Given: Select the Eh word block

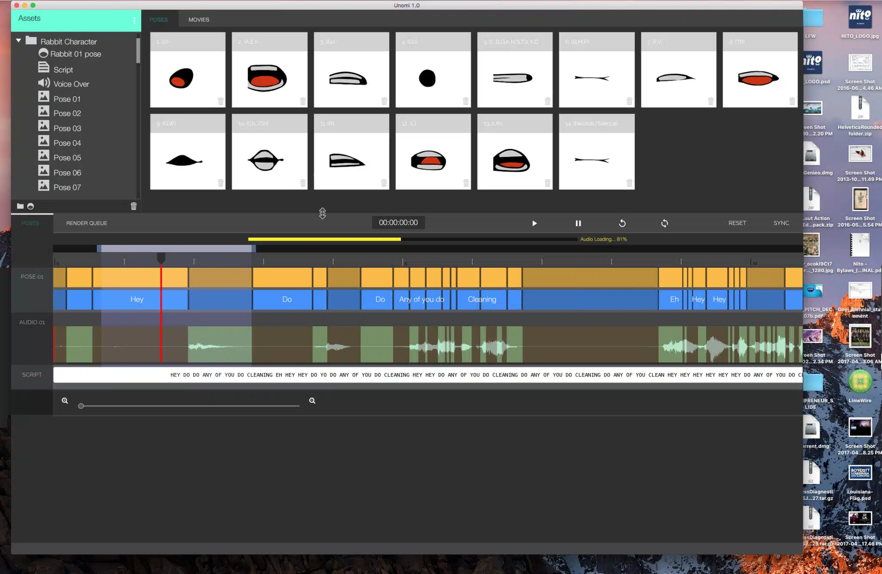Looking at the screenshot, I should [x=674, y=299].
